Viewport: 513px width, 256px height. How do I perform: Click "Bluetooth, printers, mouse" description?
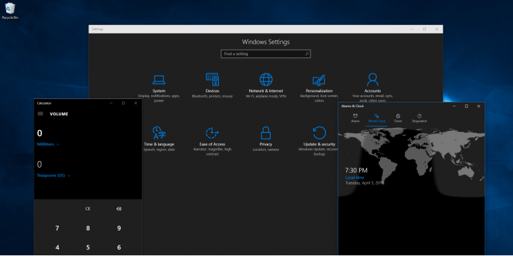[213, 96]
